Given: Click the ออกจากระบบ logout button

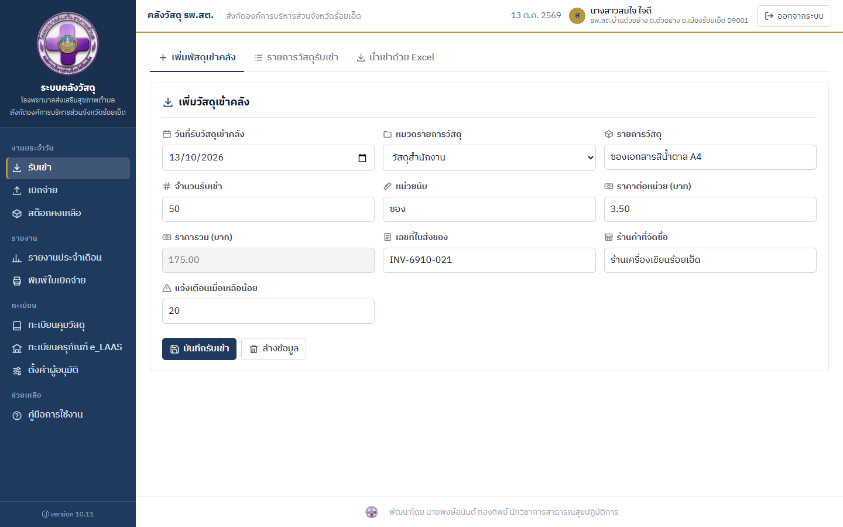Looking at the screenshot, I should (794, 16).
